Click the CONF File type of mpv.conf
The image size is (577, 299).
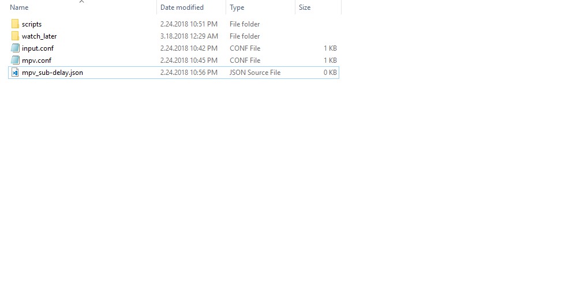[x=245, y=60]
